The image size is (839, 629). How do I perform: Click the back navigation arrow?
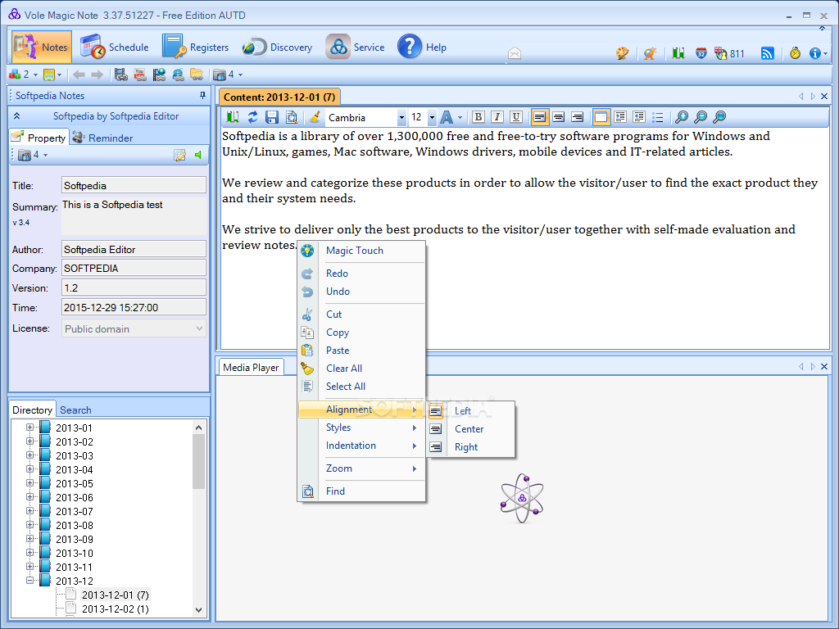79,75
